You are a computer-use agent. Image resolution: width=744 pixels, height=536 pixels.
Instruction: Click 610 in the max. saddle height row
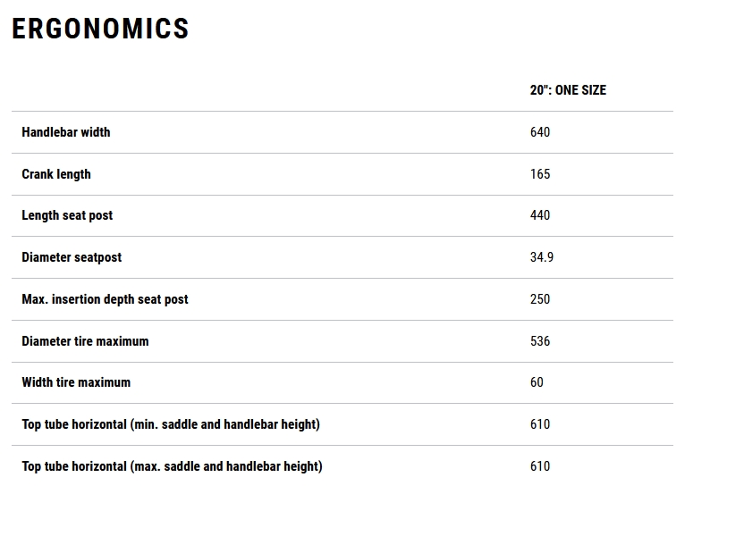[x=540, y=466]
